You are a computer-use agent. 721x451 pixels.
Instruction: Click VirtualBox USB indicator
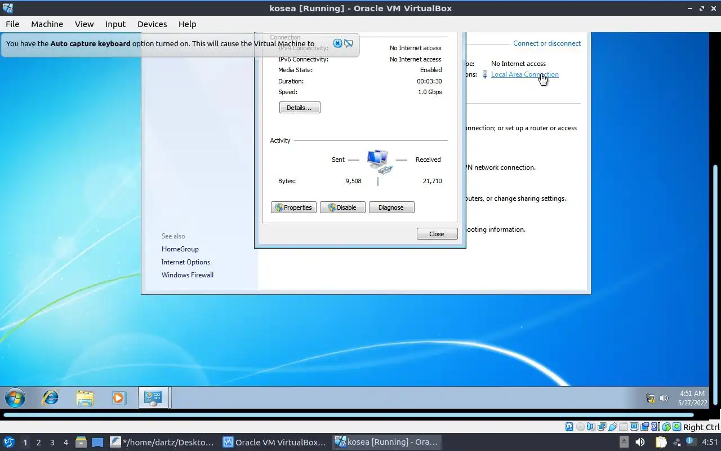click(x=613, y=427)
